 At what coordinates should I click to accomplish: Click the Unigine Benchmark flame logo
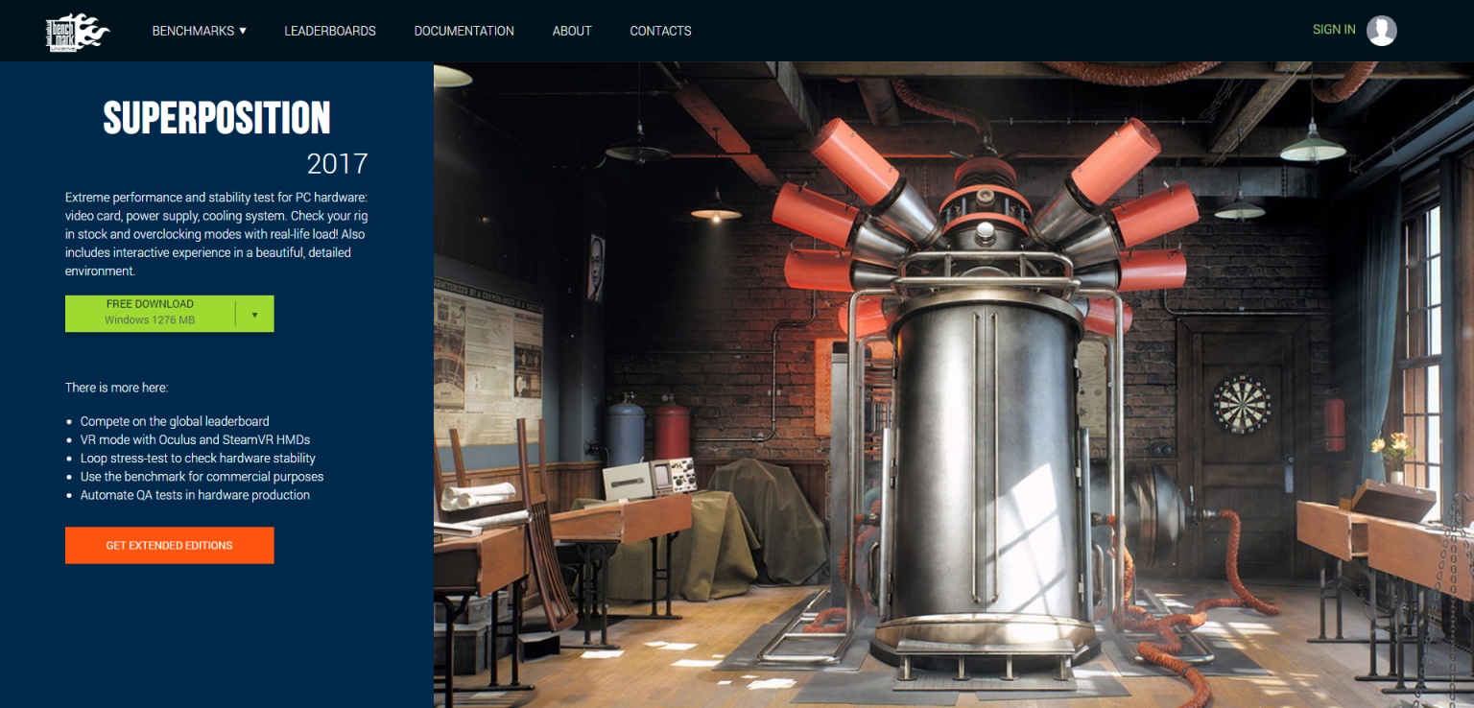[78, 34]
